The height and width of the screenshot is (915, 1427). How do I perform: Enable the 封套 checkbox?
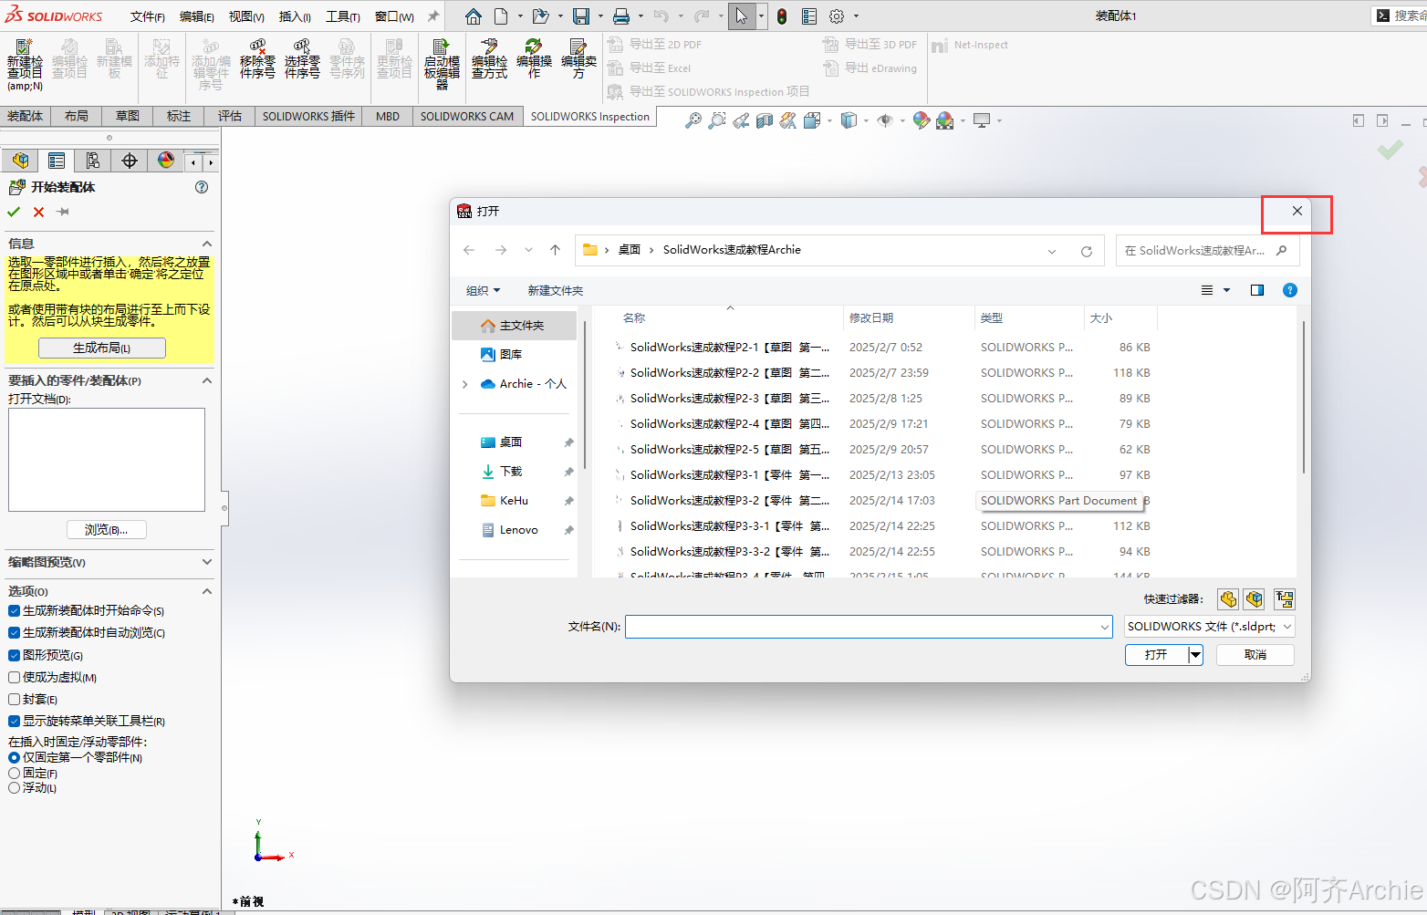coord(14,699)
